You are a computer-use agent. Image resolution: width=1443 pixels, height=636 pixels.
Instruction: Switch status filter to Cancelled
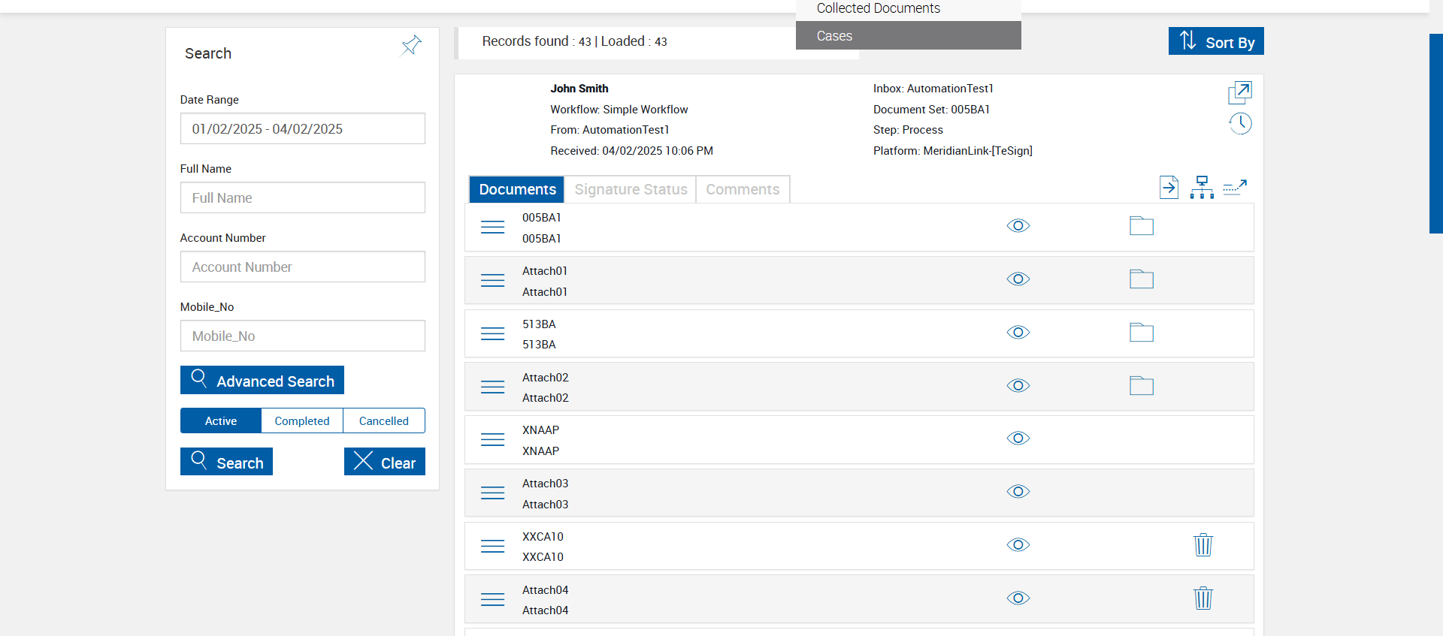point(383,421)
